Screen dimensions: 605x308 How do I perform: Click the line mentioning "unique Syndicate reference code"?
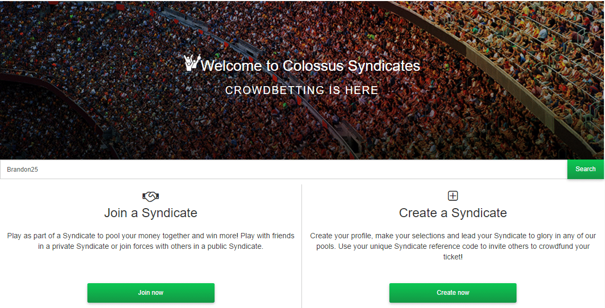(x=453, y=246)
